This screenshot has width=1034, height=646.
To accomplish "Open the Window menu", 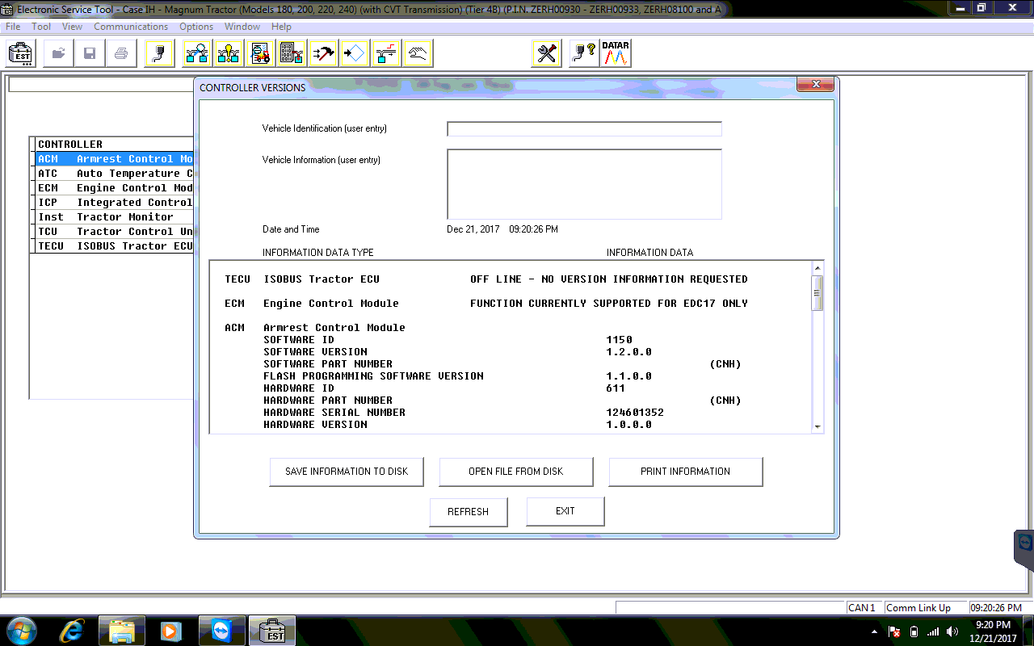I will [x=242, y=27].
